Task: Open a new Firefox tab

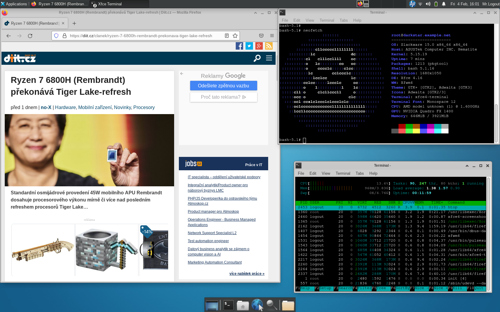Action: (74, 23)
